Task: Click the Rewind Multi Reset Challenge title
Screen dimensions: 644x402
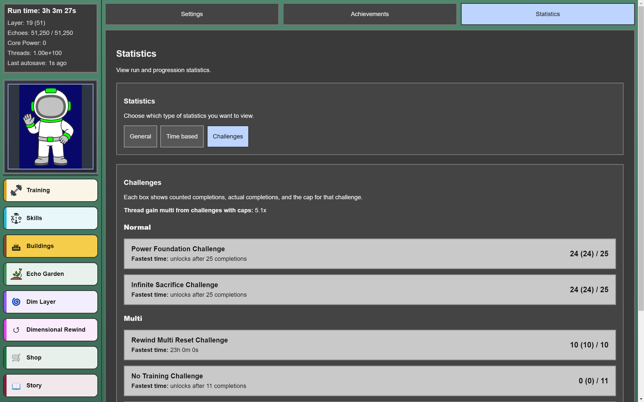Action: 180,340
